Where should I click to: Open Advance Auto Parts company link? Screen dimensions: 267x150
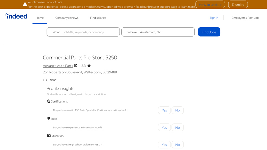click(x=58, y=66)
